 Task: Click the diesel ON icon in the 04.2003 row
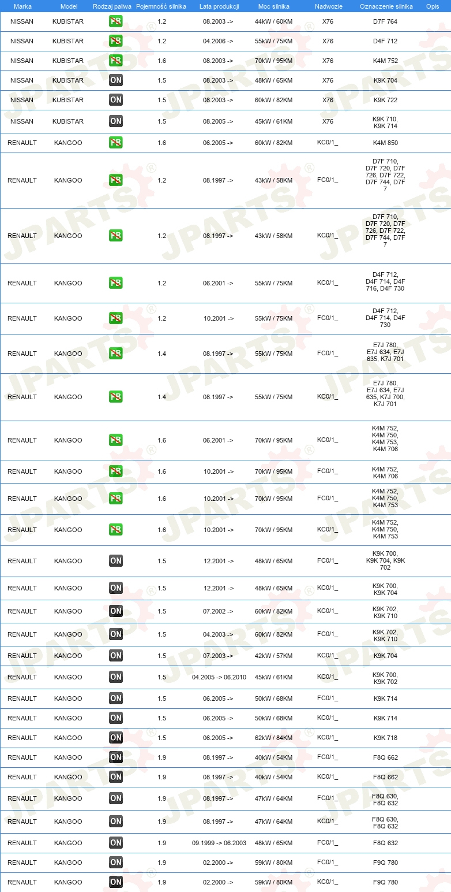click(116, 634)
